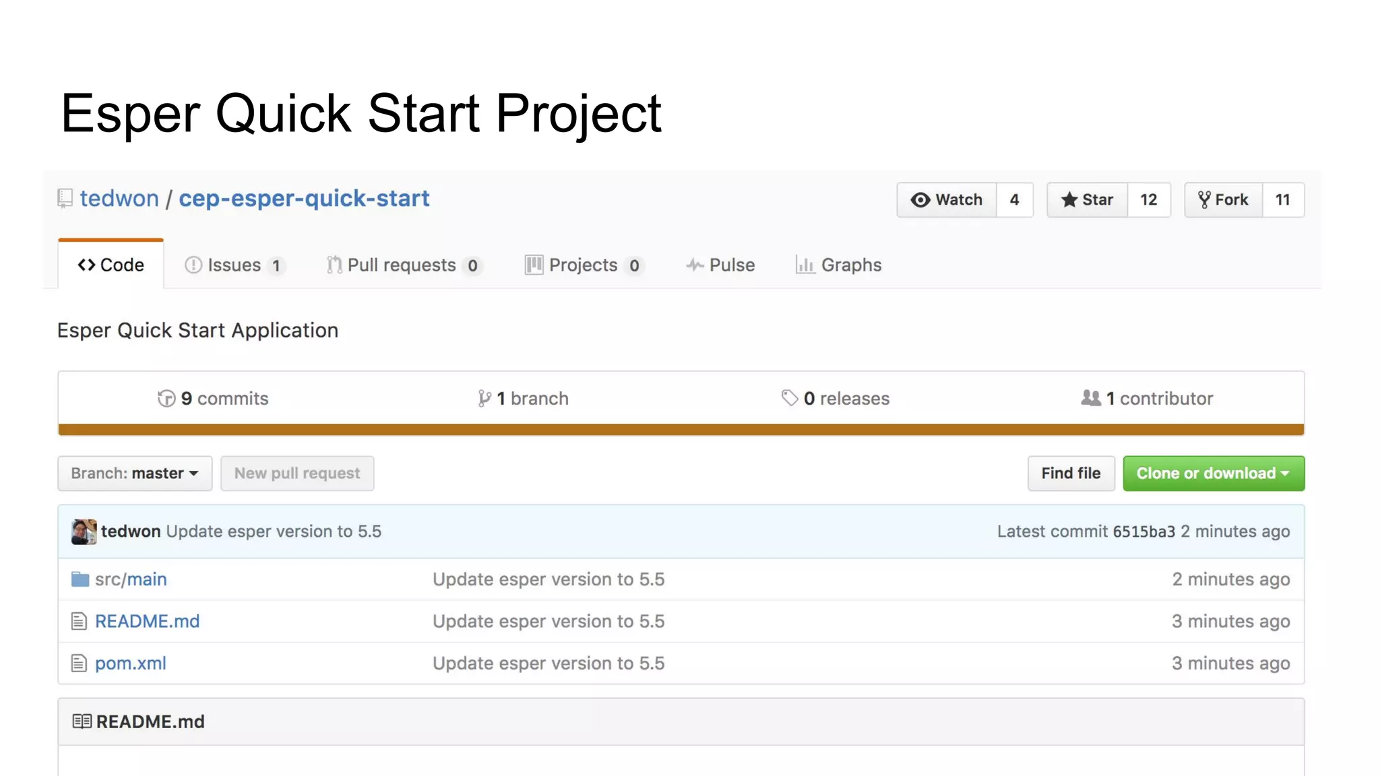
Task: Open the watchers count 4
Action: (x=1014, y=200)
